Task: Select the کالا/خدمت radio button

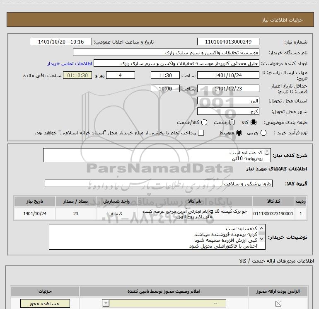Action: [204, 122]
